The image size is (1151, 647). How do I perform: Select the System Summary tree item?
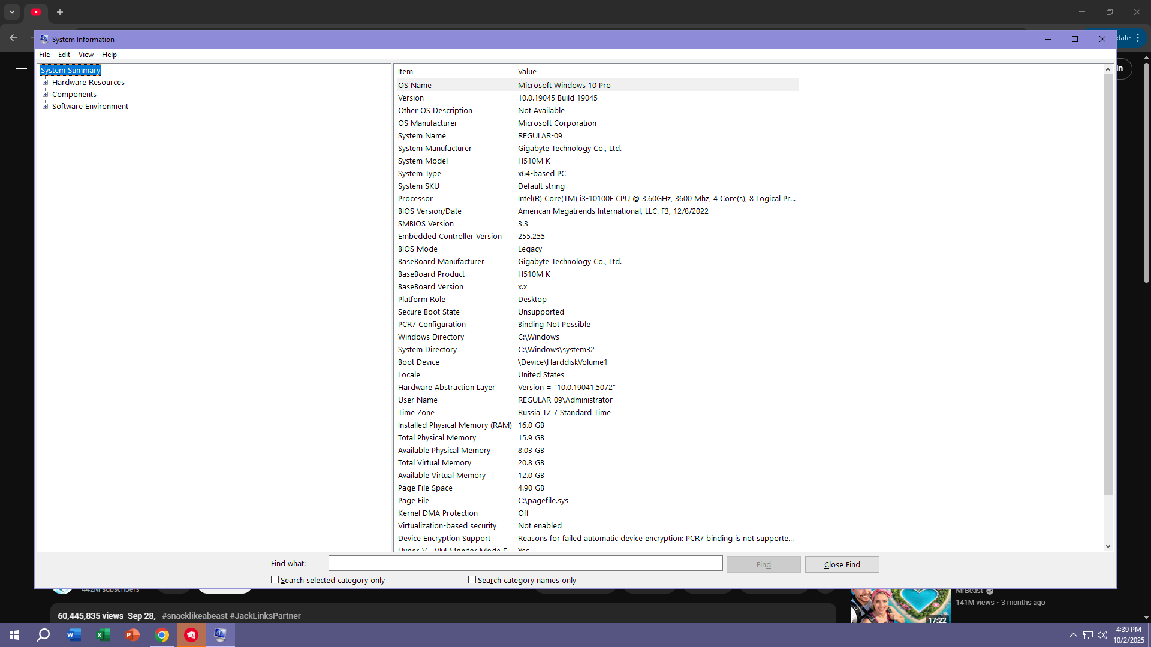pos(70,71)
